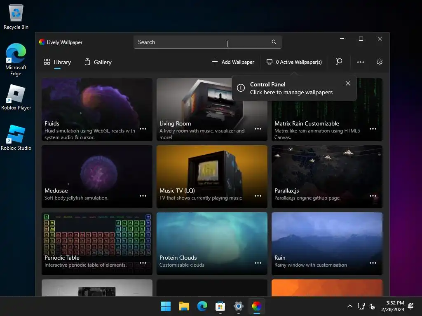Open Recycle Bin on desktop
Viewport: 422px width, 316px height.
pos(16,16)
